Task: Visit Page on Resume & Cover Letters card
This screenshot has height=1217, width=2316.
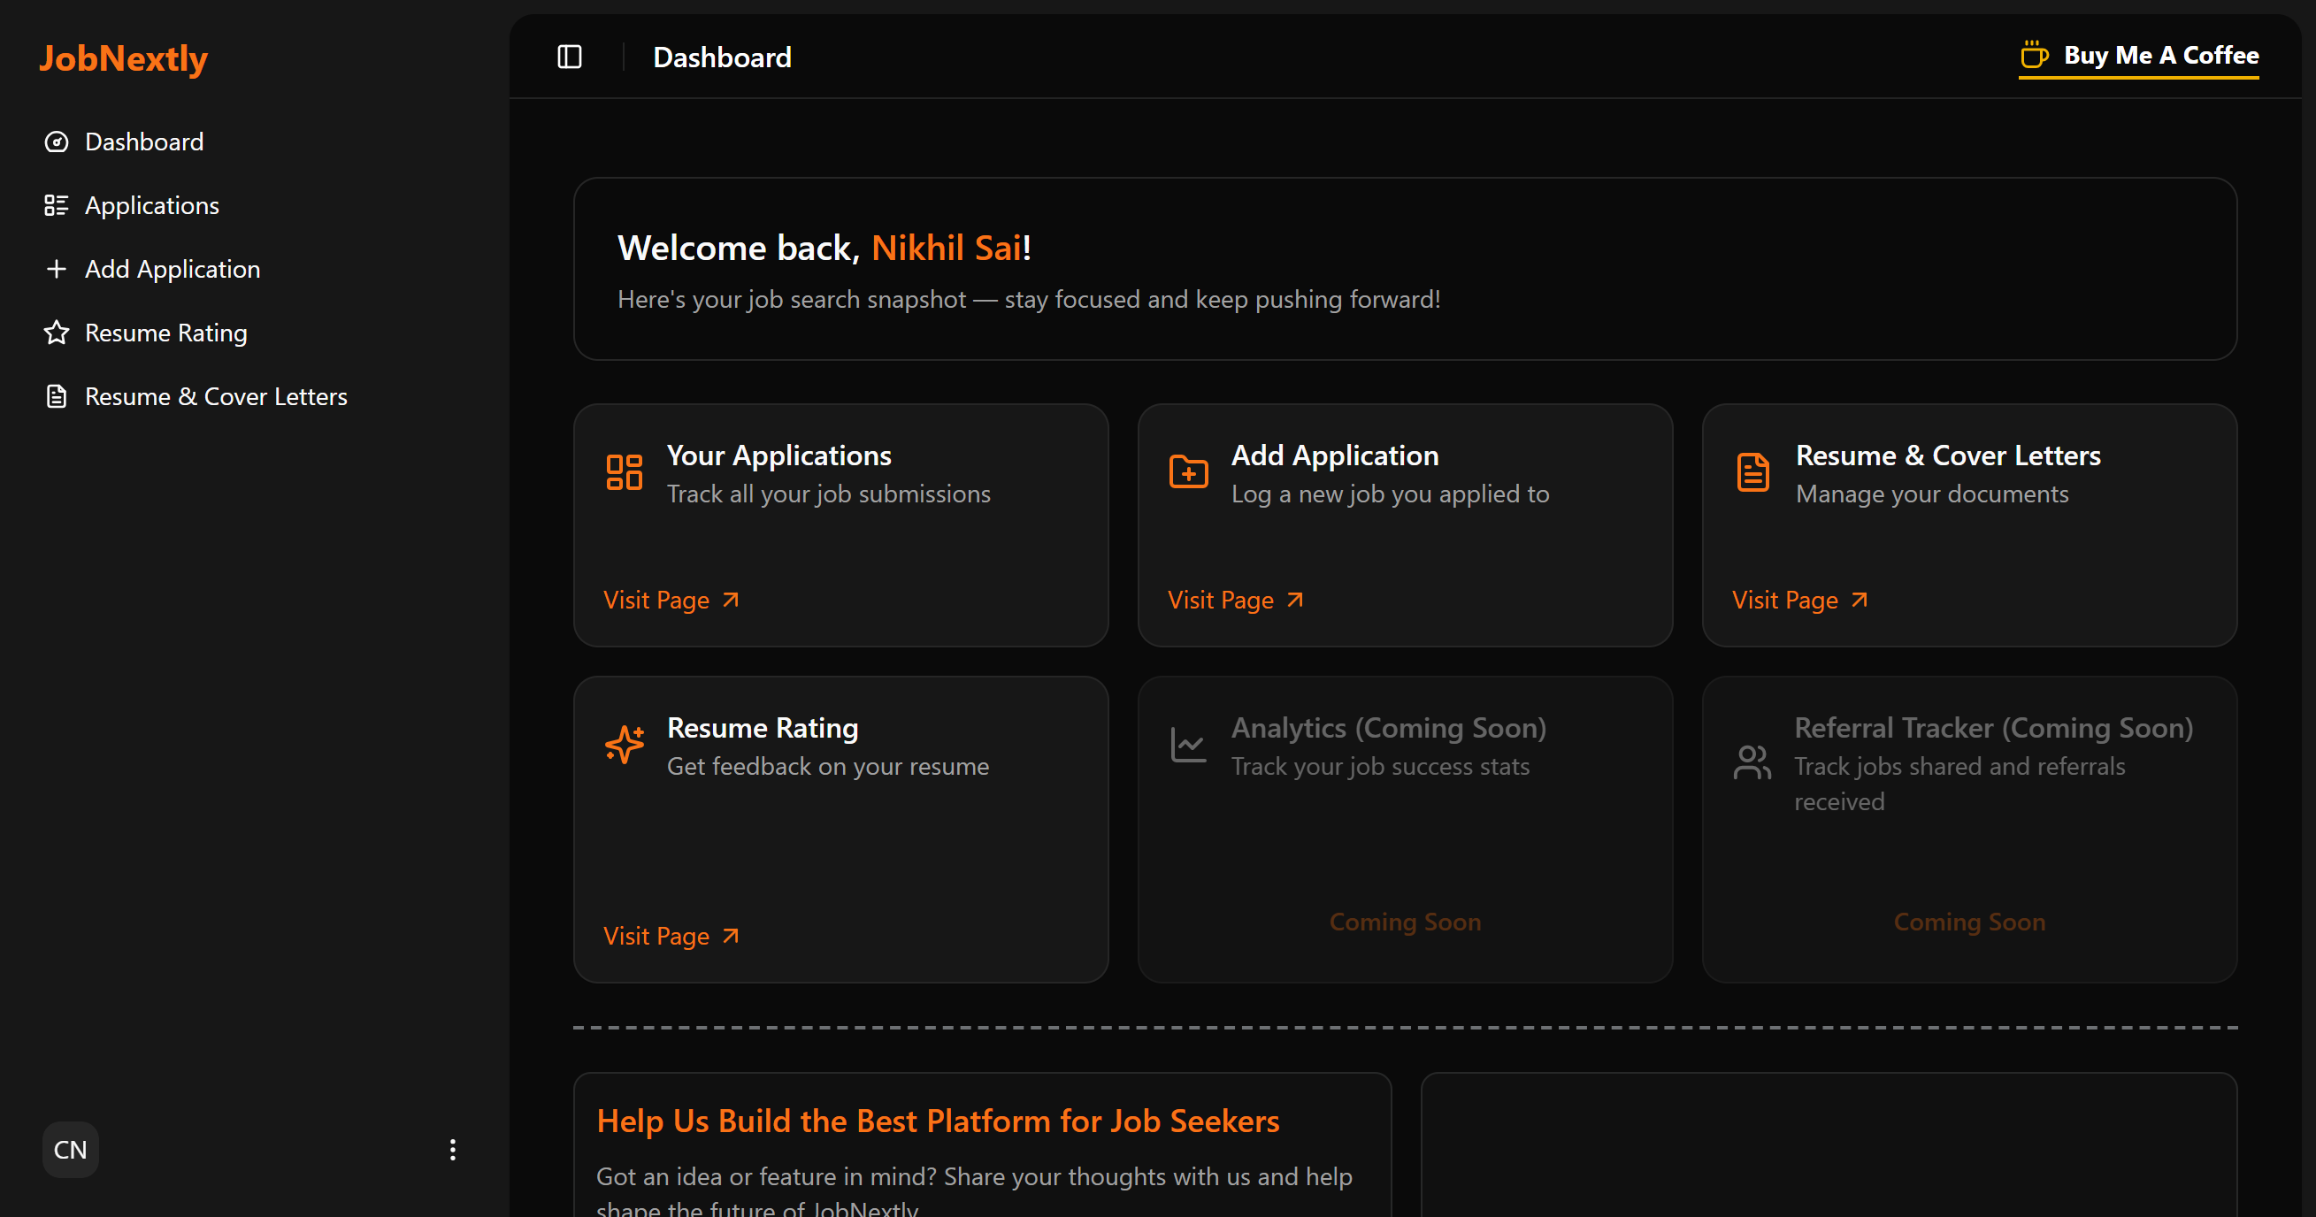Action: 1801,600
